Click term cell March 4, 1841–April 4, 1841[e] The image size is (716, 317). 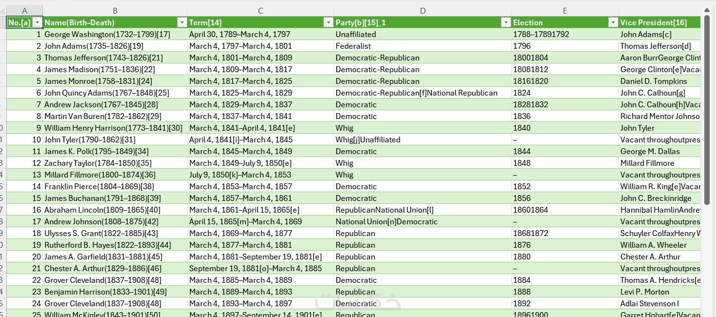coord(260,128)
